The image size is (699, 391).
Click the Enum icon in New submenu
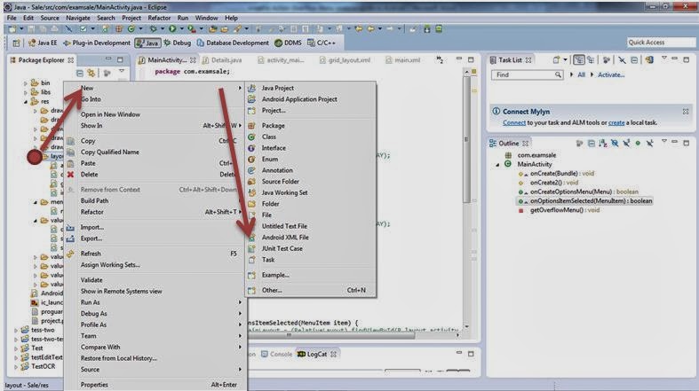pyautogui.click(x=252, y=160)
